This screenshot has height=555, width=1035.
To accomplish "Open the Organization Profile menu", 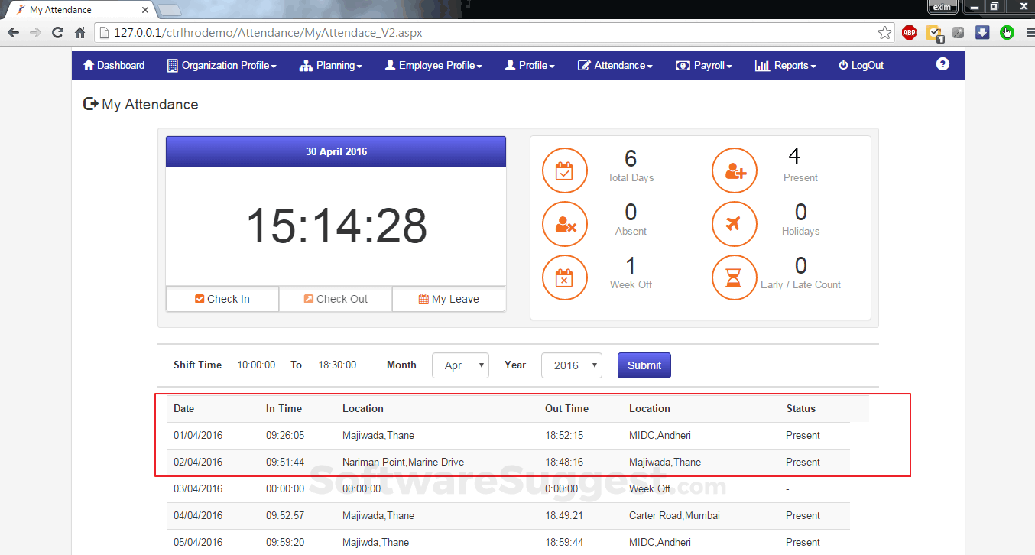I will 222,66.
